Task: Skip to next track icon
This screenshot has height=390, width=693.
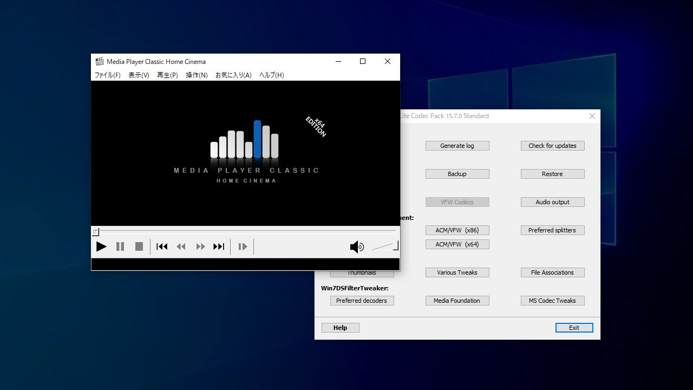Action: 219,246
